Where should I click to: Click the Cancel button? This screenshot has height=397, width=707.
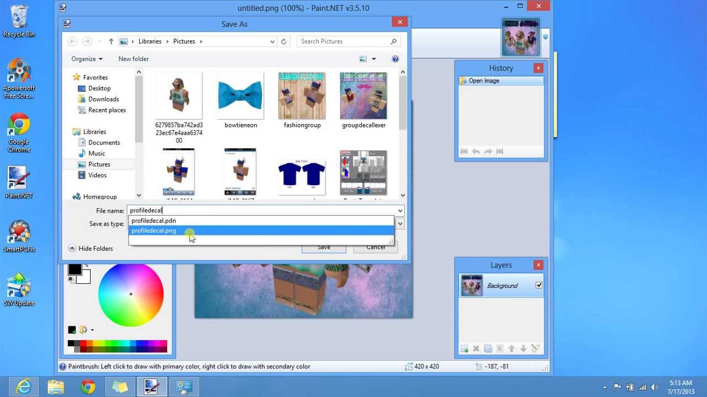(376, 247)
